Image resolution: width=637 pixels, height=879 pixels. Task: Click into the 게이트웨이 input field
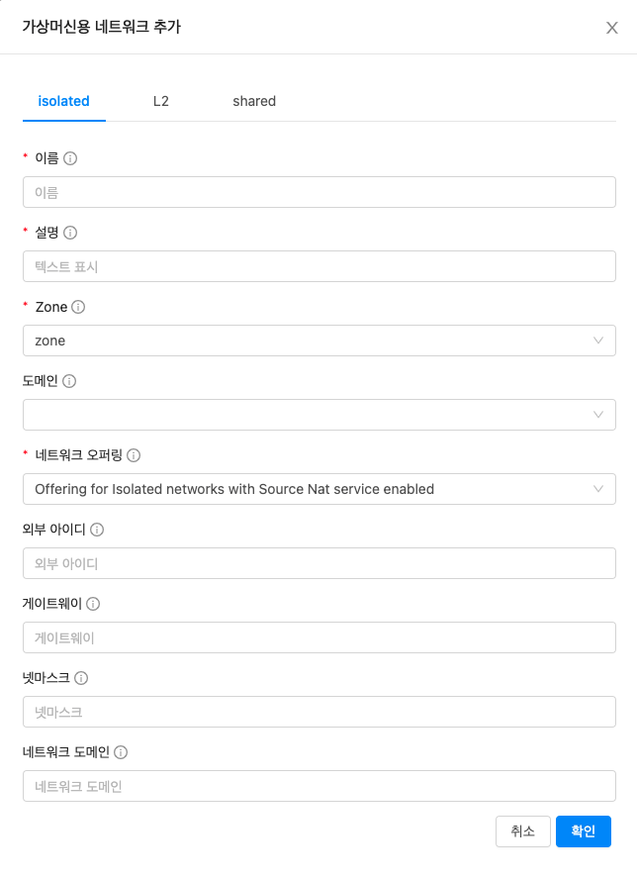318,637
